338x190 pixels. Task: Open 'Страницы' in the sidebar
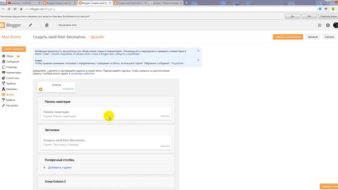12,67
